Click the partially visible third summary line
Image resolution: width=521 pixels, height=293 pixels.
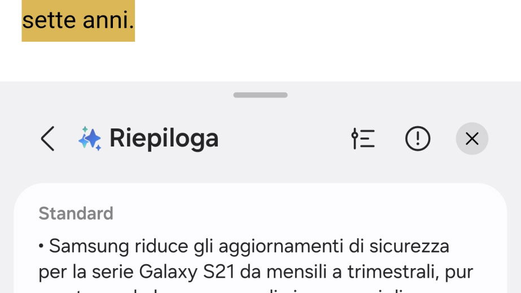click(x=254, y=290)
